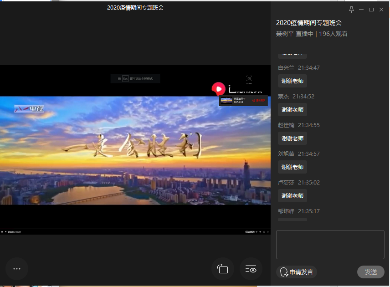Select user name 蔡杰 in chat
The height and width of the screenshot is (287, 390).
pos(283,97)
